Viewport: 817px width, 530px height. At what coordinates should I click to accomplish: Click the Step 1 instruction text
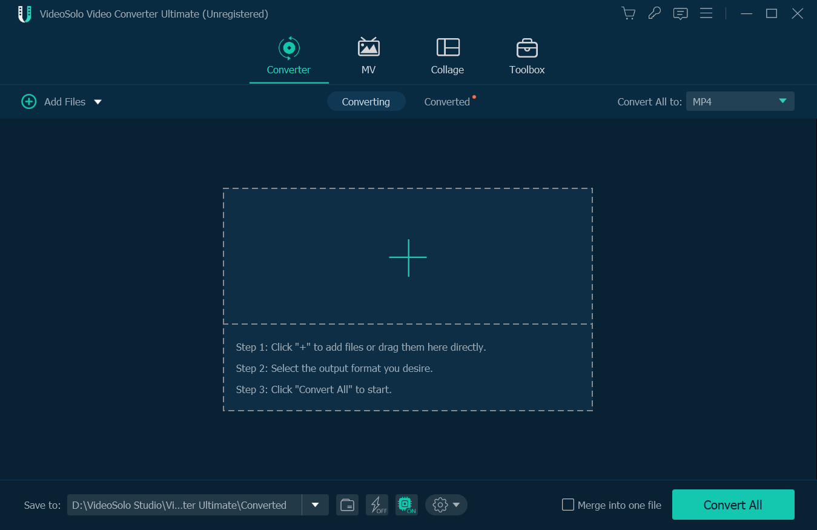(x=361, y=347)
